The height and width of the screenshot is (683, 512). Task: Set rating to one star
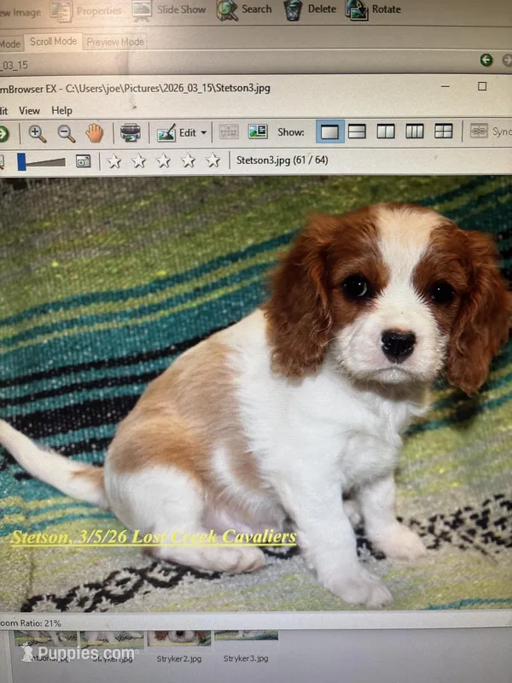click(114, 161)
